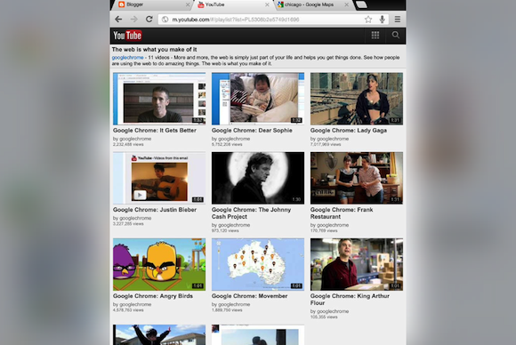Close the chicago - Google Maps tab

point(347,4)
